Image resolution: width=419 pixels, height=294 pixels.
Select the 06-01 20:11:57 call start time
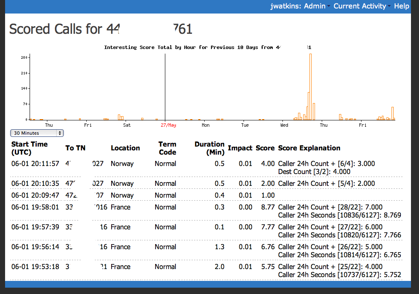[x=35, y=163]
